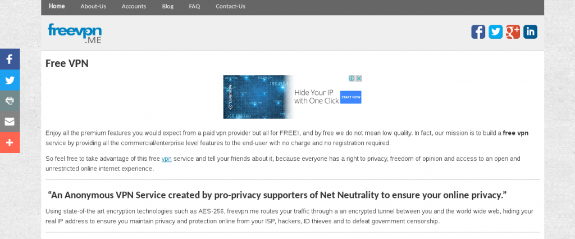Screen dimensions: 575x239
Task: Open the FAQ menu item
Action: (194, 7)
